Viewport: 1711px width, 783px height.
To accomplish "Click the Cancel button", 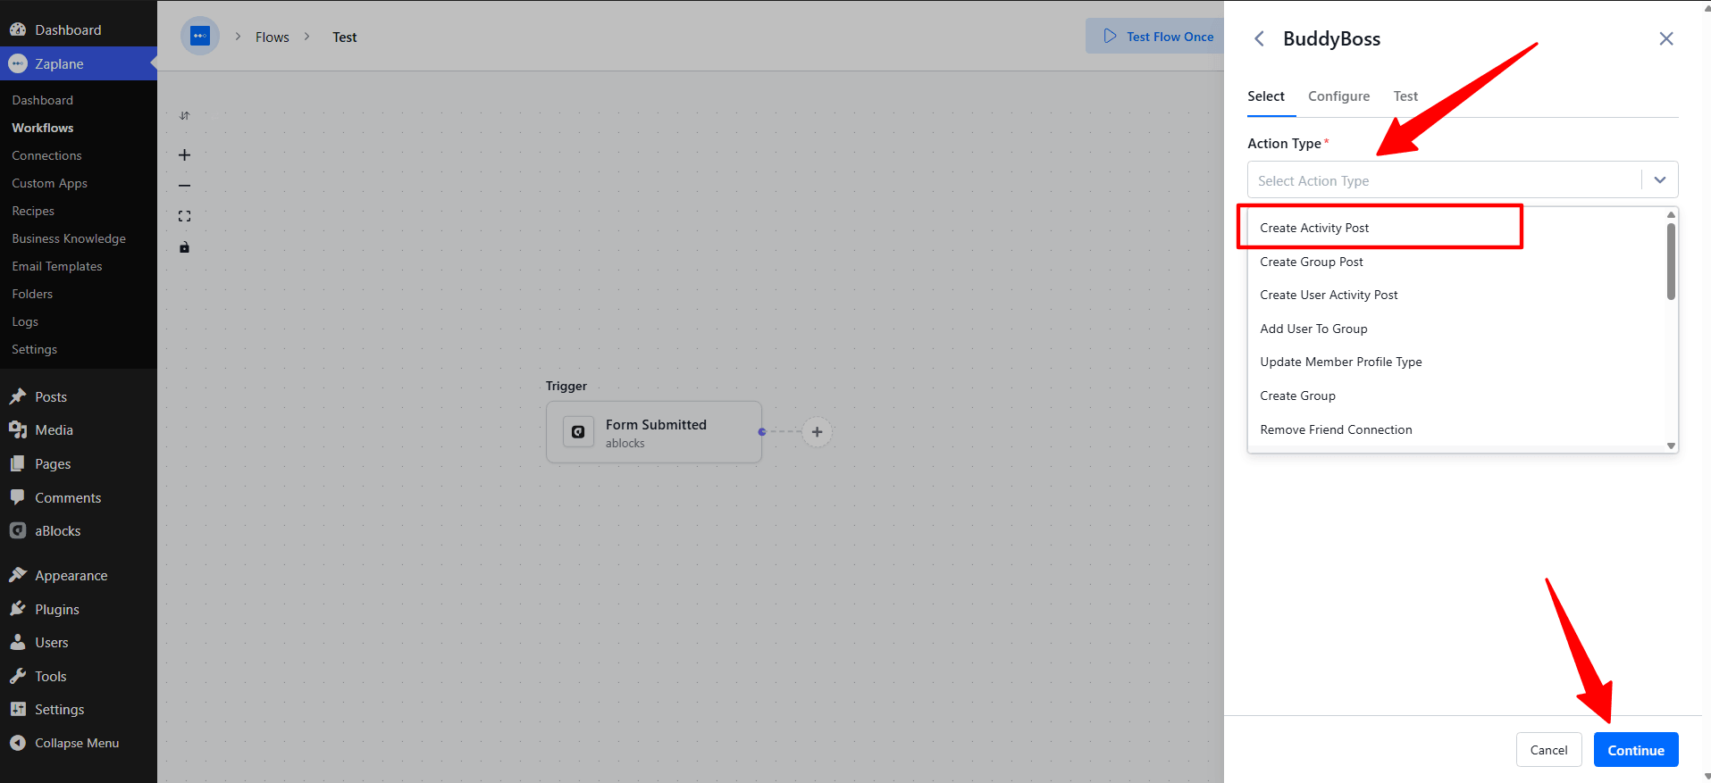I will pyautogui.click(x=1548, y=750).
